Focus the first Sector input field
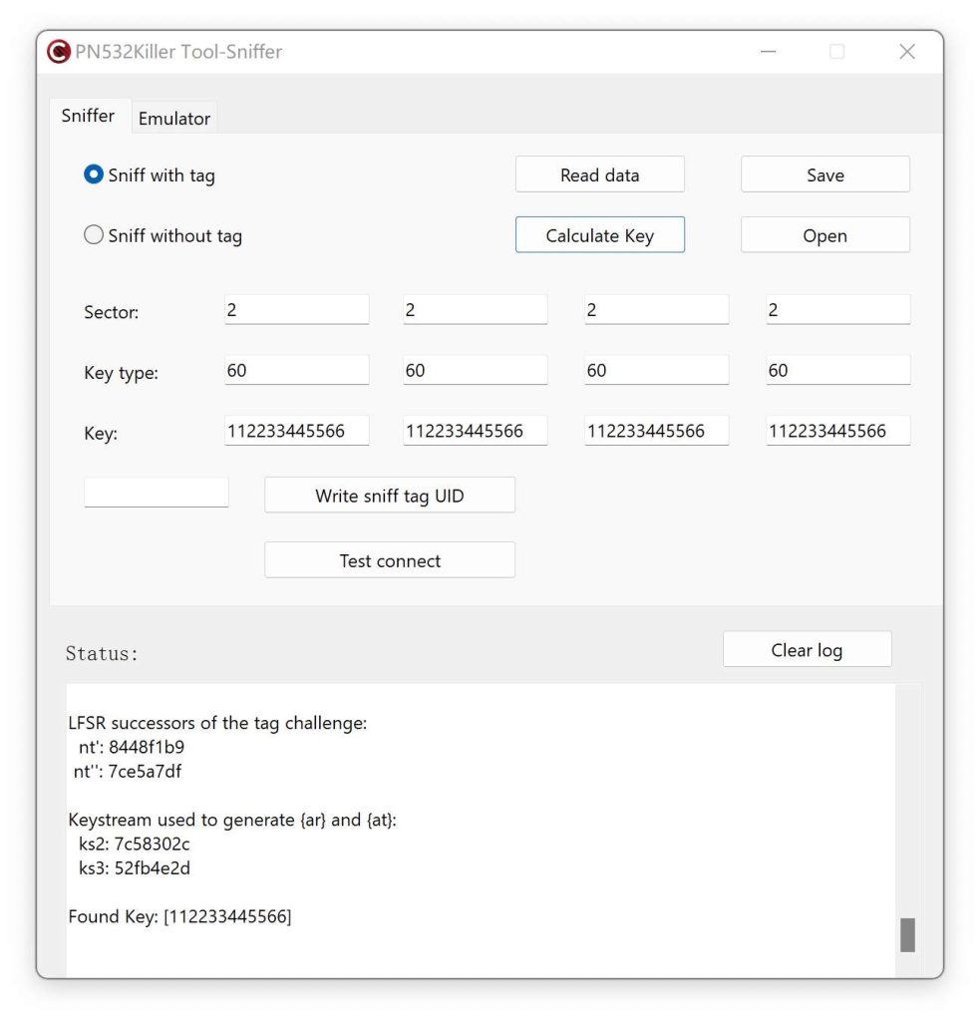 (x=297, y=309)
